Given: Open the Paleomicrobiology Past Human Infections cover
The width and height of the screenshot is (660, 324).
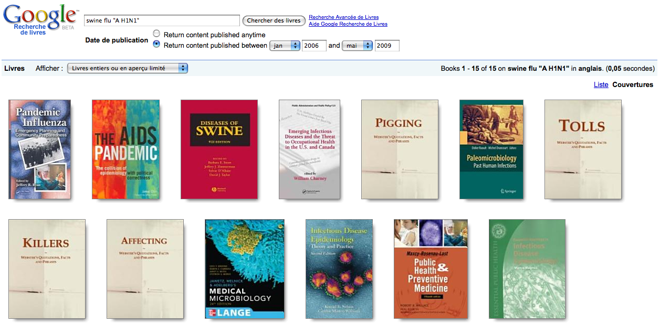Looking at the screenshot, I should [491, 149].
